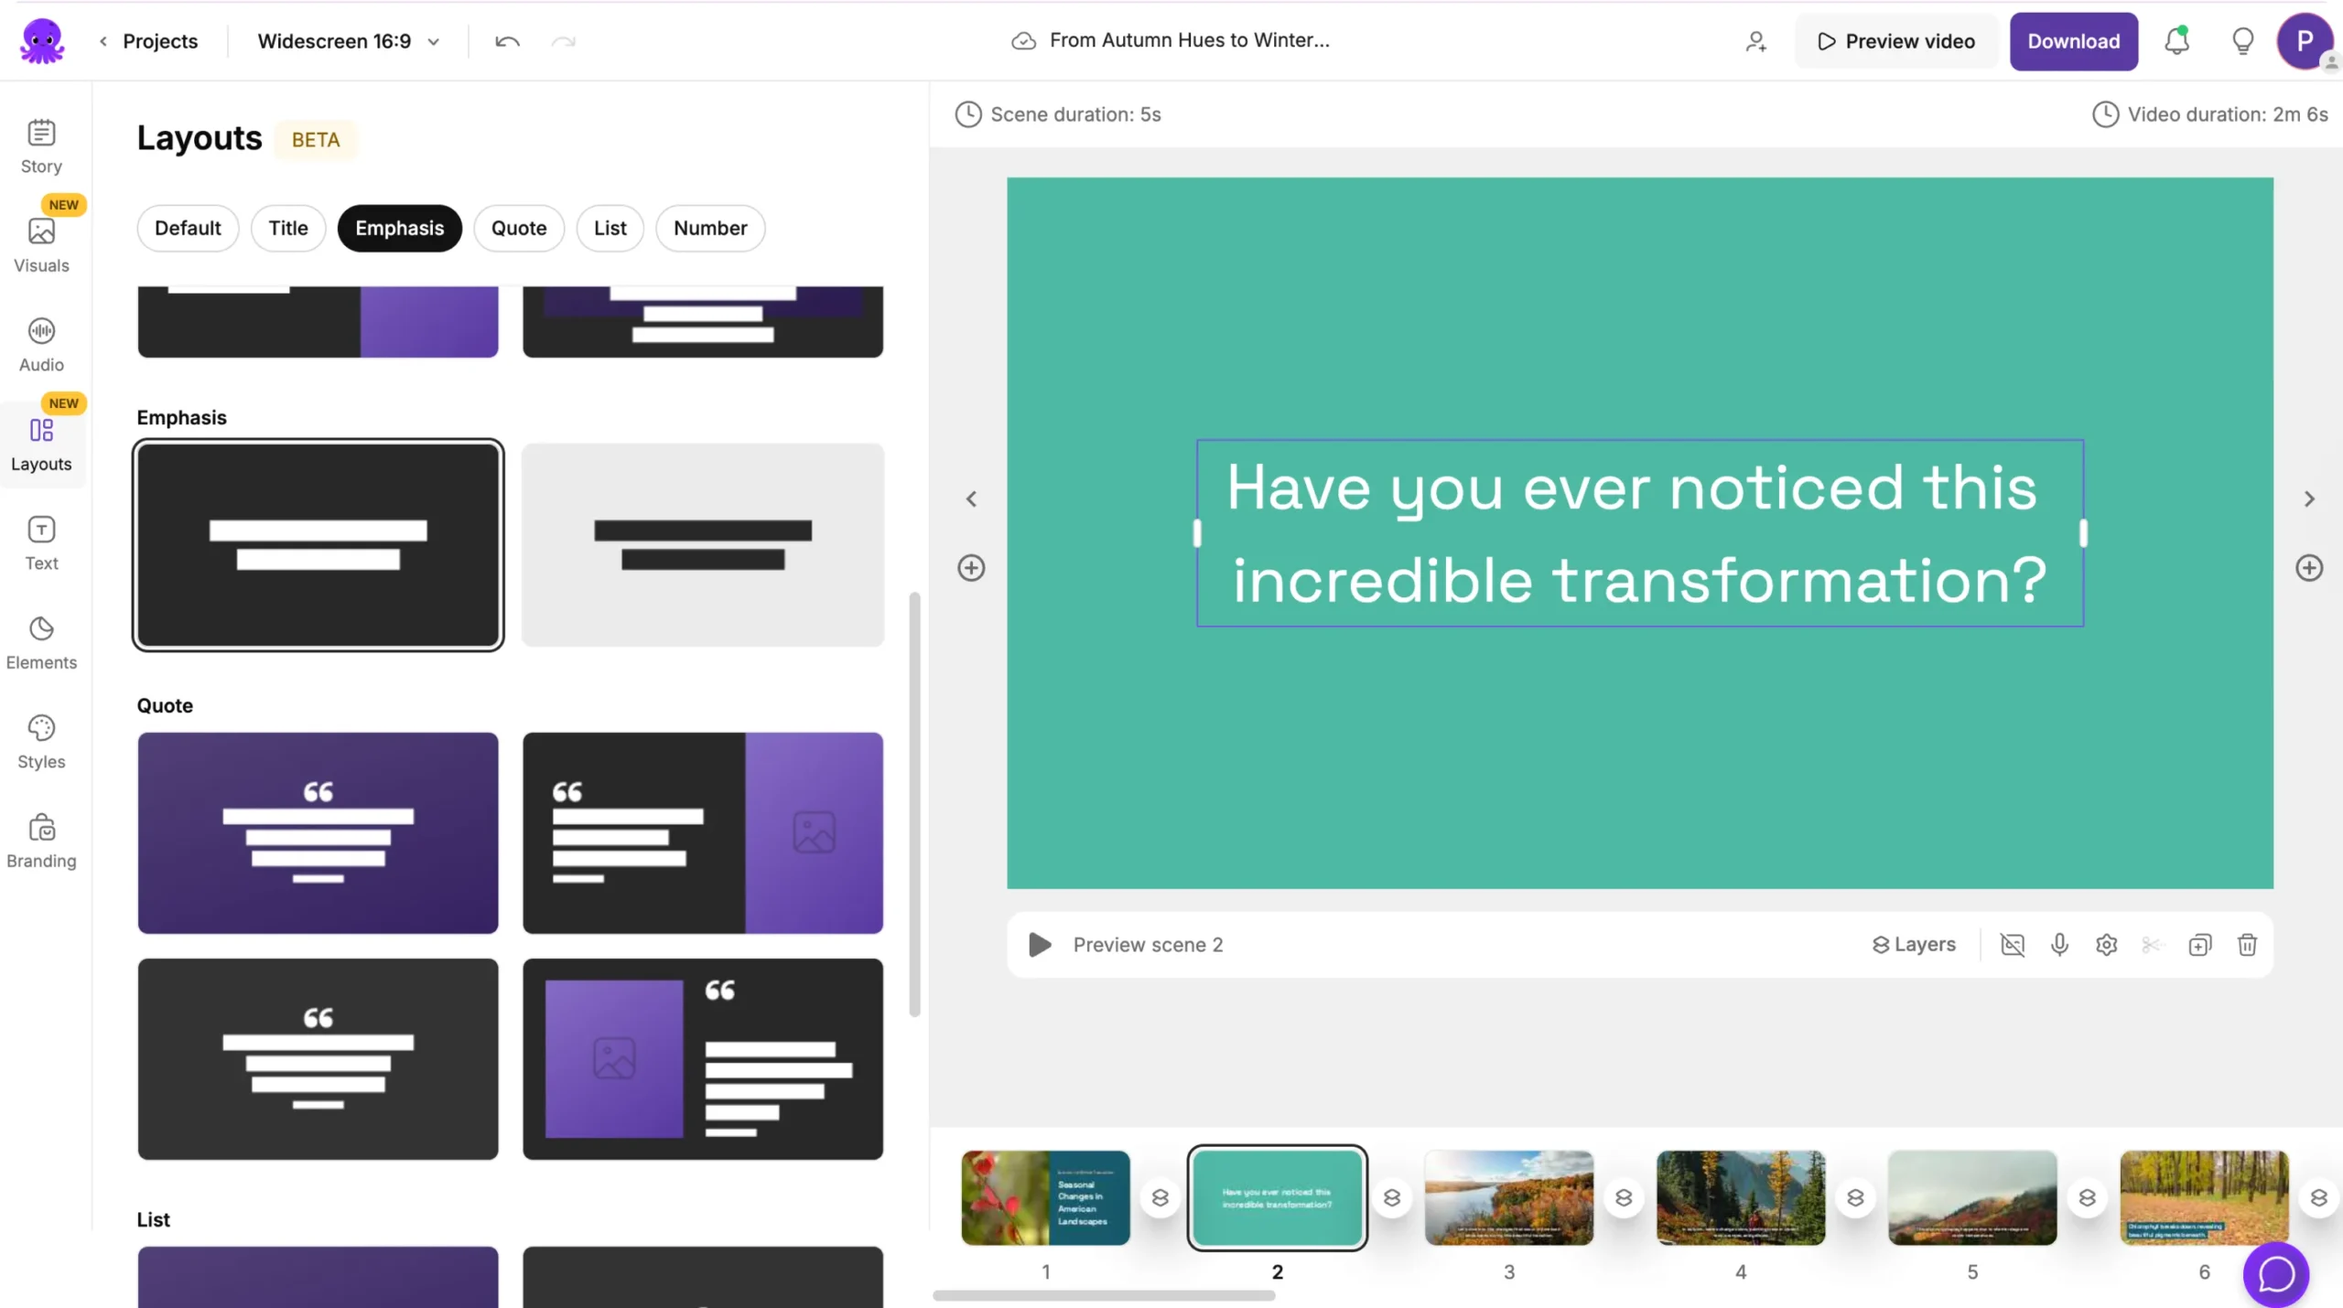Open the Elements panel

pyautogui.click(x=41, y=643)
